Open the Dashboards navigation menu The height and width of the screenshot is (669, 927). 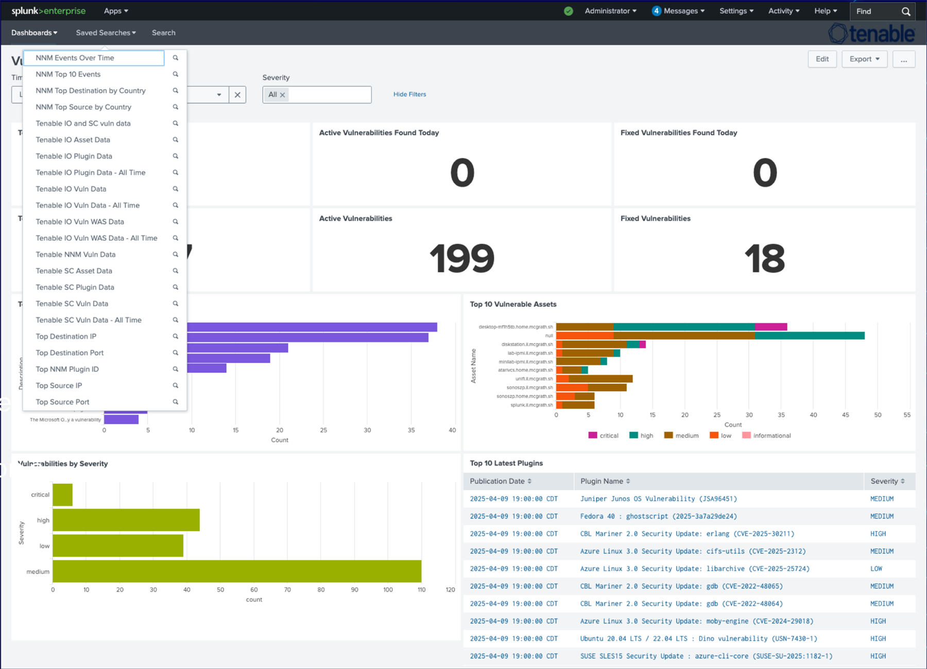[35, 32]
